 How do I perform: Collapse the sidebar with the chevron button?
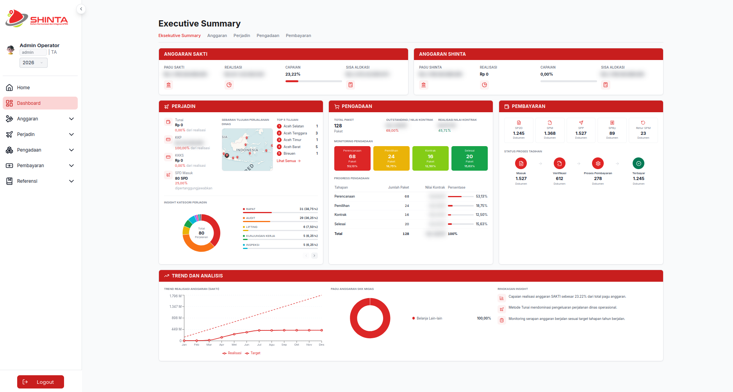click(81, 9)
